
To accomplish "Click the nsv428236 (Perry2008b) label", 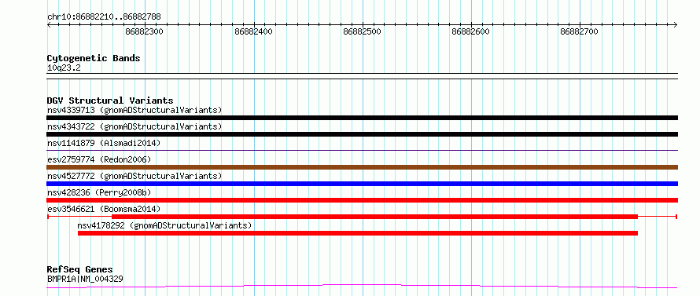I will tap(99, 192).
